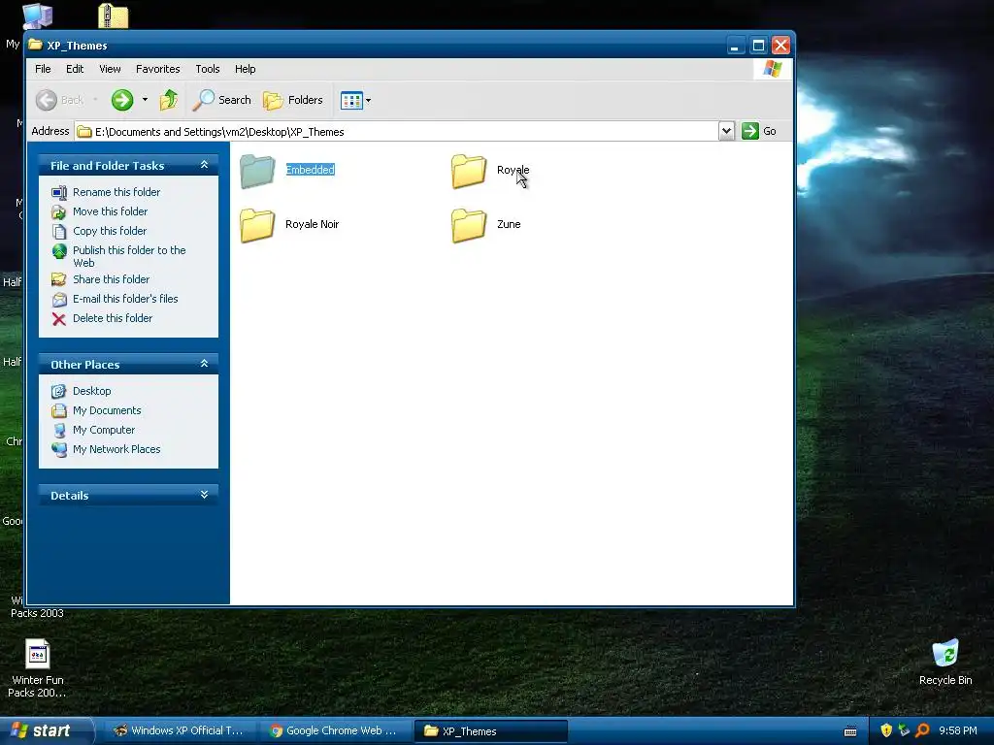Expand the Details panel
Viewport: 994px width, 745px height.
point(204,495)
